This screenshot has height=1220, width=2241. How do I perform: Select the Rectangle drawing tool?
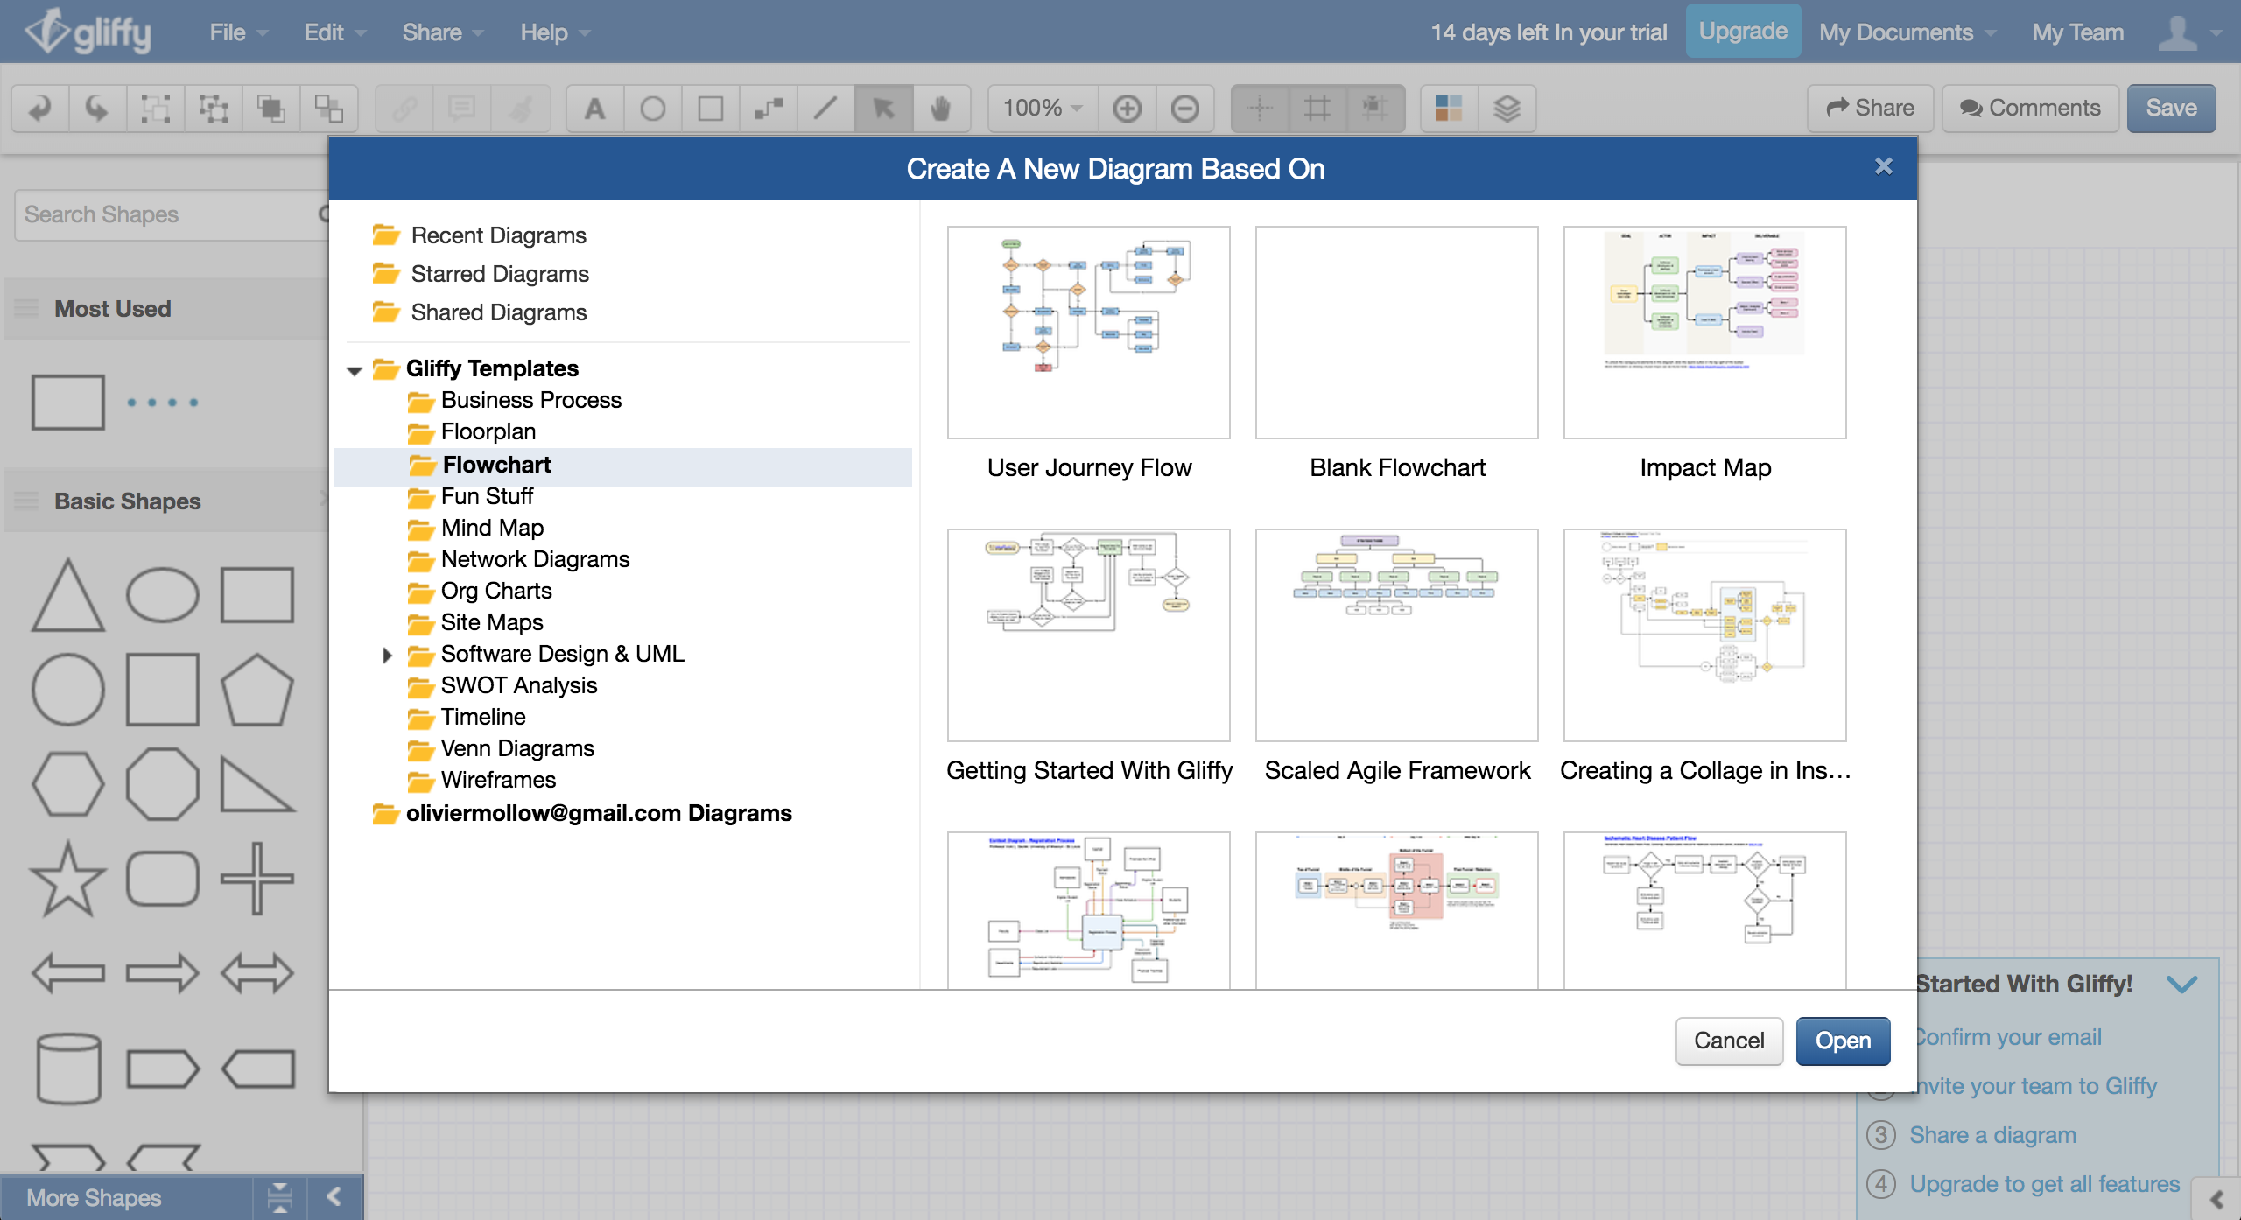[x=711, y=109]
